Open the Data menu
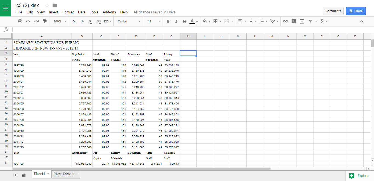The image size is (374, 181). pos(82,12)
